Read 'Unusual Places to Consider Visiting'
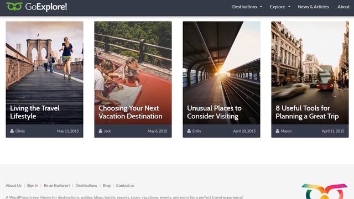 click(214, 112)
